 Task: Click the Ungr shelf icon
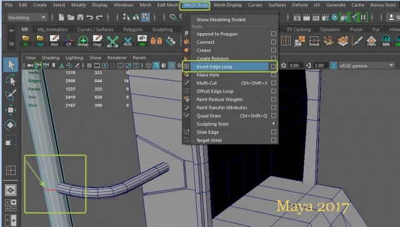[x=97, y=41]
